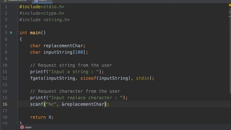Click line number 18 in the gutter

5,117
